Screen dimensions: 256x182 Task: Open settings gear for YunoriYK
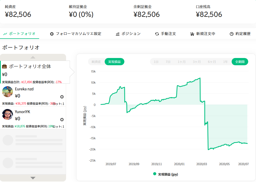[x=62, y=120]
